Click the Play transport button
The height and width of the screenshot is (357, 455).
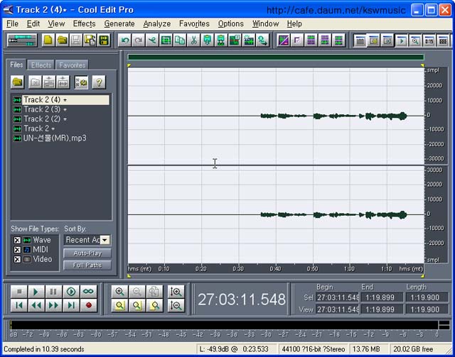36,292
